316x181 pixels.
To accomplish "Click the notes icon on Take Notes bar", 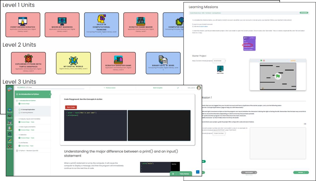I will [x=173, y=174].
